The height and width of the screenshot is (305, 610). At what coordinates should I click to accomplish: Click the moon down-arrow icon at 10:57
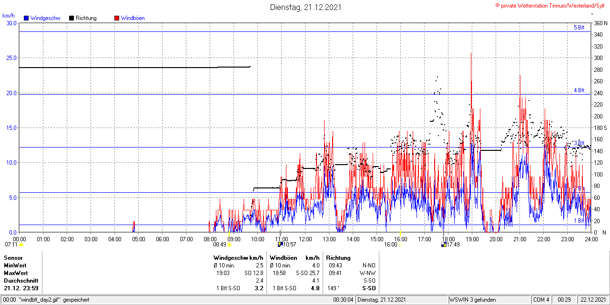click(x=280, y=245)
